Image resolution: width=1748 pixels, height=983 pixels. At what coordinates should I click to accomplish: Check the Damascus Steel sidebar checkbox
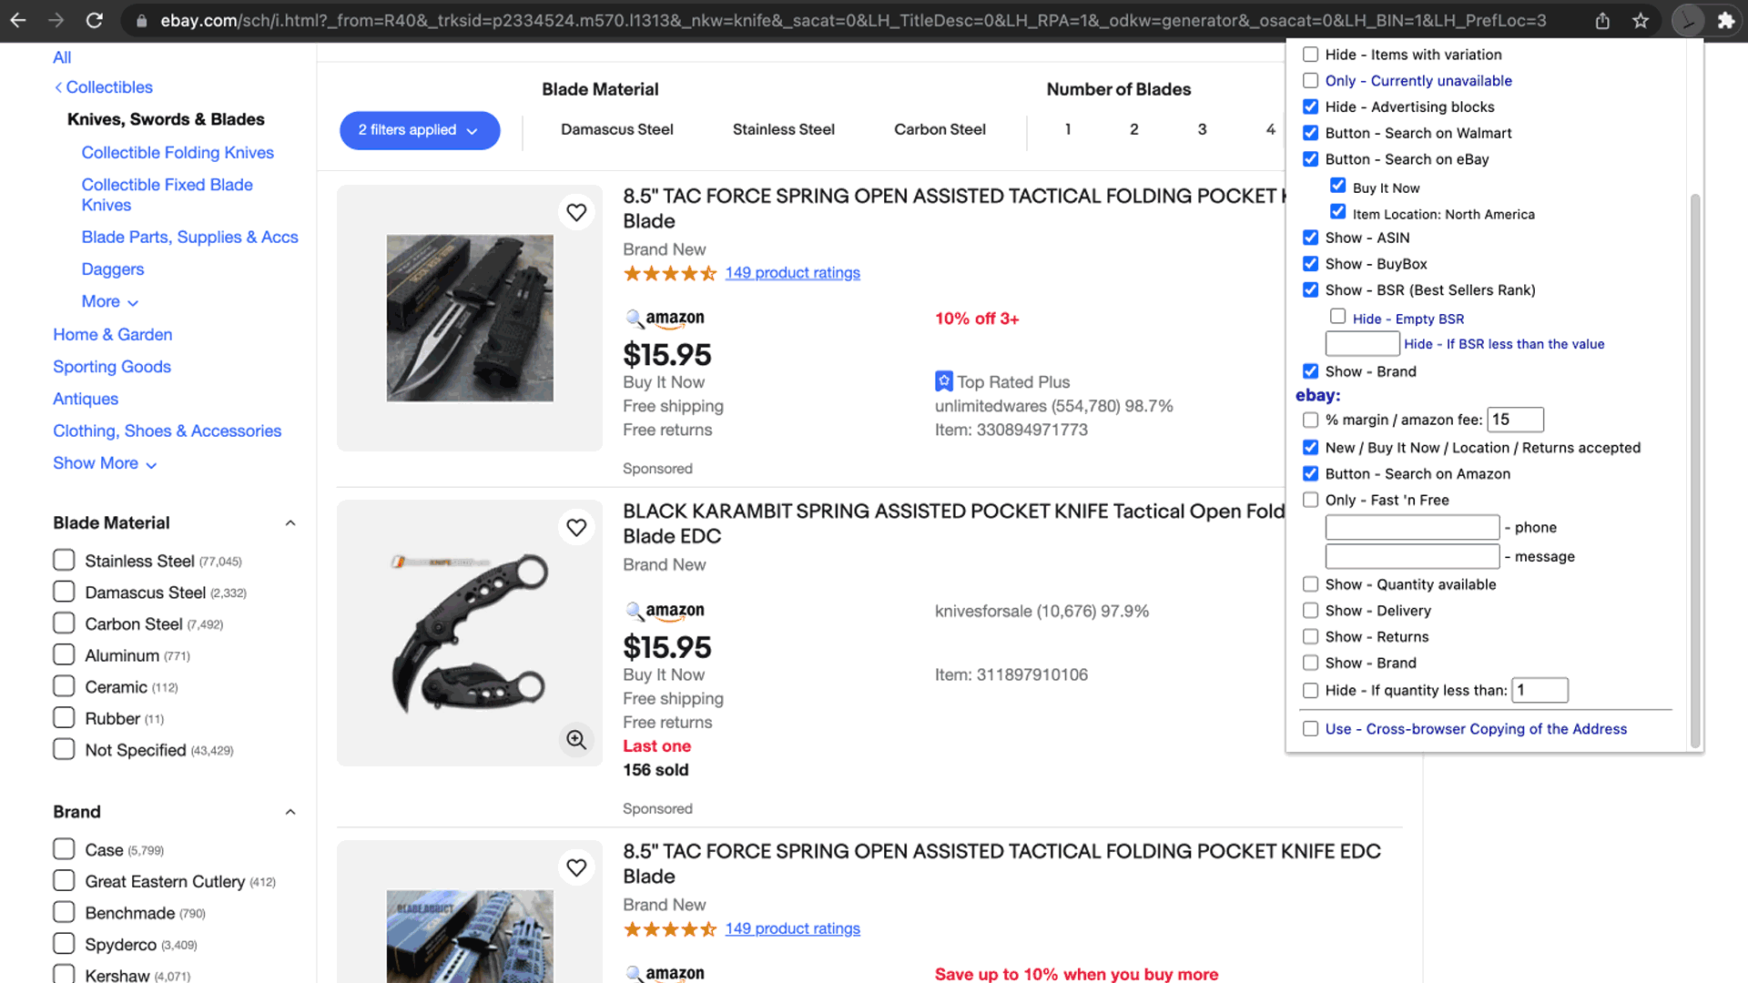(x=64, y=592)
